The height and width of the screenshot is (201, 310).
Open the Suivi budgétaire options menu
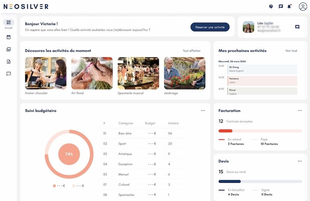[x=203, y=110]
